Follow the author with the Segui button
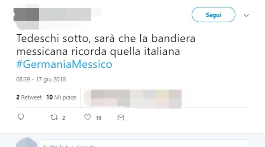Image resolution: width=265 pixels, height=147 pixels. pyautogui.click(x=213, y=15)
